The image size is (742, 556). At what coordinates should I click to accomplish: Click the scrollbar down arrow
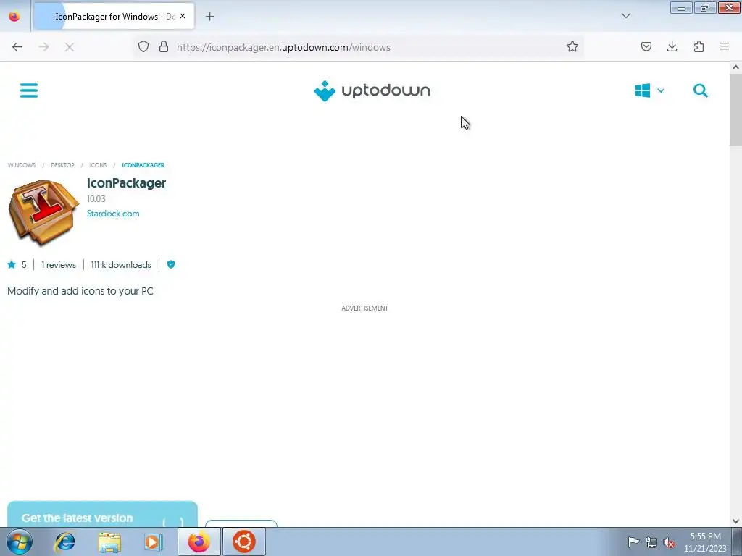point(735,521)
